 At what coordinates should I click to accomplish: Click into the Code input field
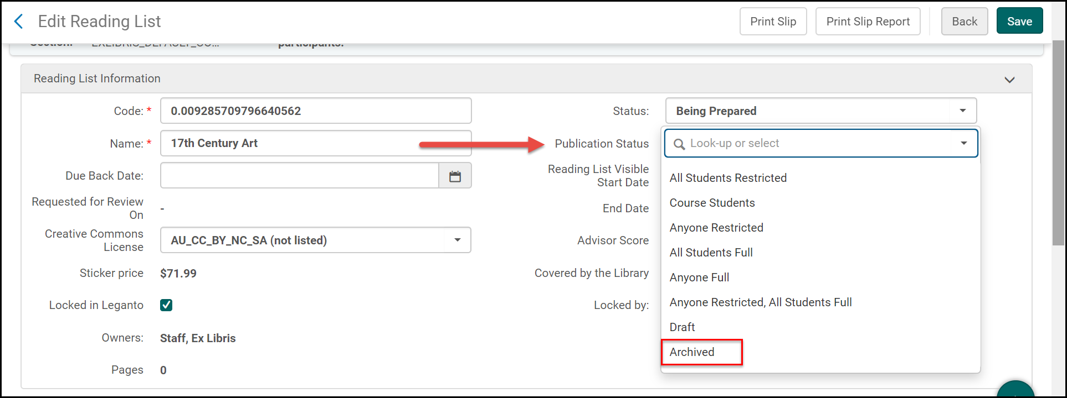[316, 111]
